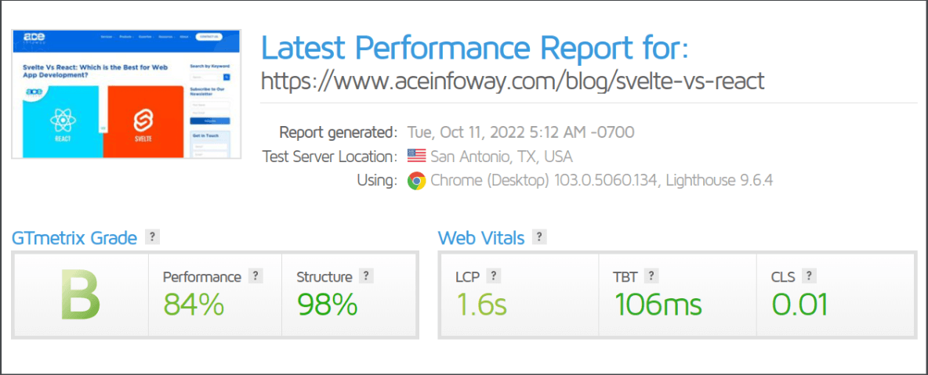Click the help icon beside Web Vitals
928x375 pixels.
coord(538,237)
